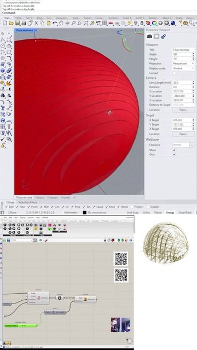Click the green Grasshopper number slider
Image resolution: width=197 pixels, height=350 pixels.
21,326
